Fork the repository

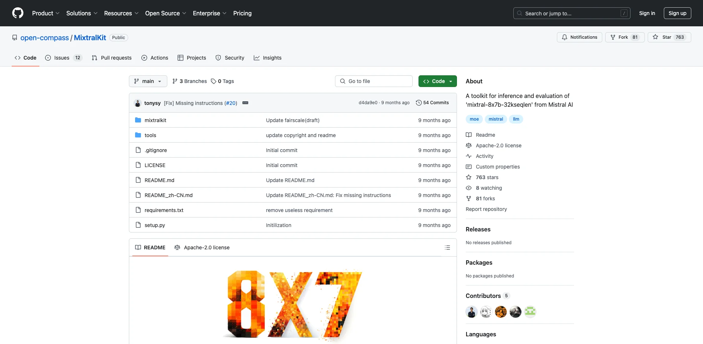(x=625, y=37)
